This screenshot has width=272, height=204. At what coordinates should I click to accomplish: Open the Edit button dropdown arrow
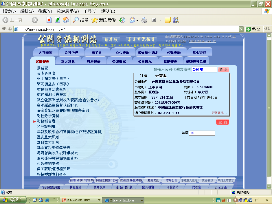click(161, 20)
